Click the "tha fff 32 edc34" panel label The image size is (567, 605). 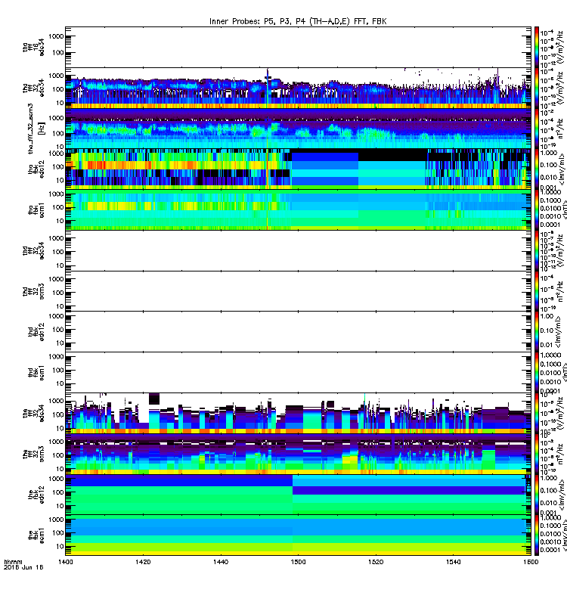click(x=33, y=88)
